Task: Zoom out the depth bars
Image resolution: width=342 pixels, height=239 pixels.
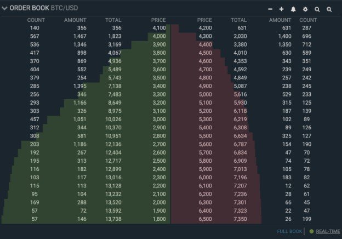Action: (317, 9)
